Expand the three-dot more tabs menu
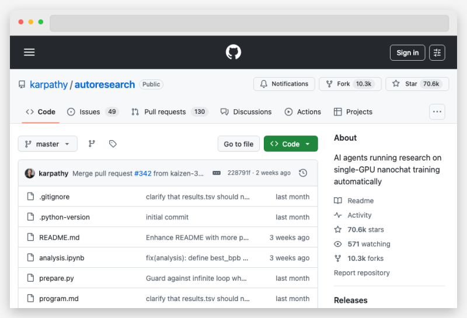Image resolution: width=467 pixels, height=318 pixels. [437, 111]
